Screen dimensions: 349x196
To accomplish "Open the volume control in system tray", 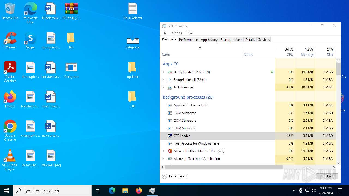I will click(x=314, y=191).
